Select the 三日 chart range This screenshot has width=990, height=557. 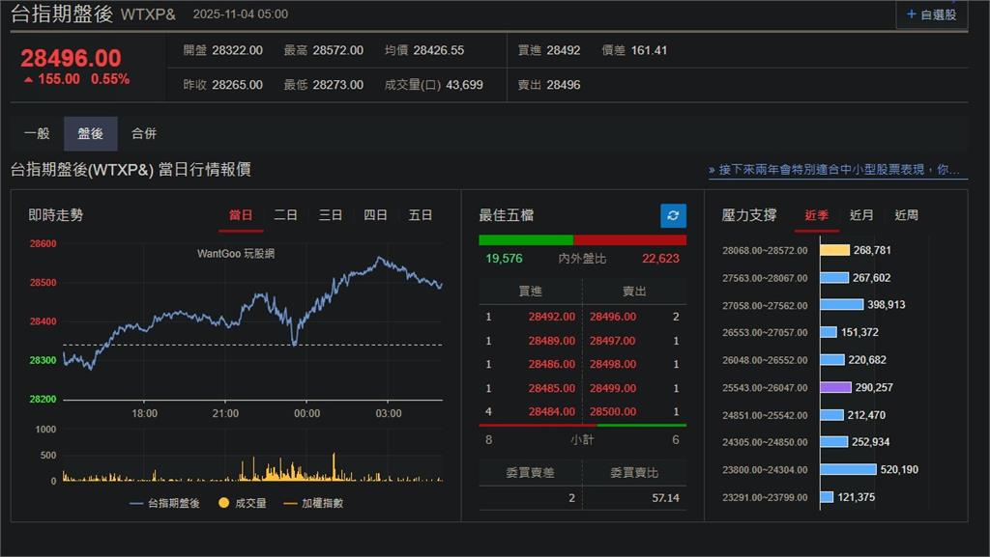coord(330,215)
